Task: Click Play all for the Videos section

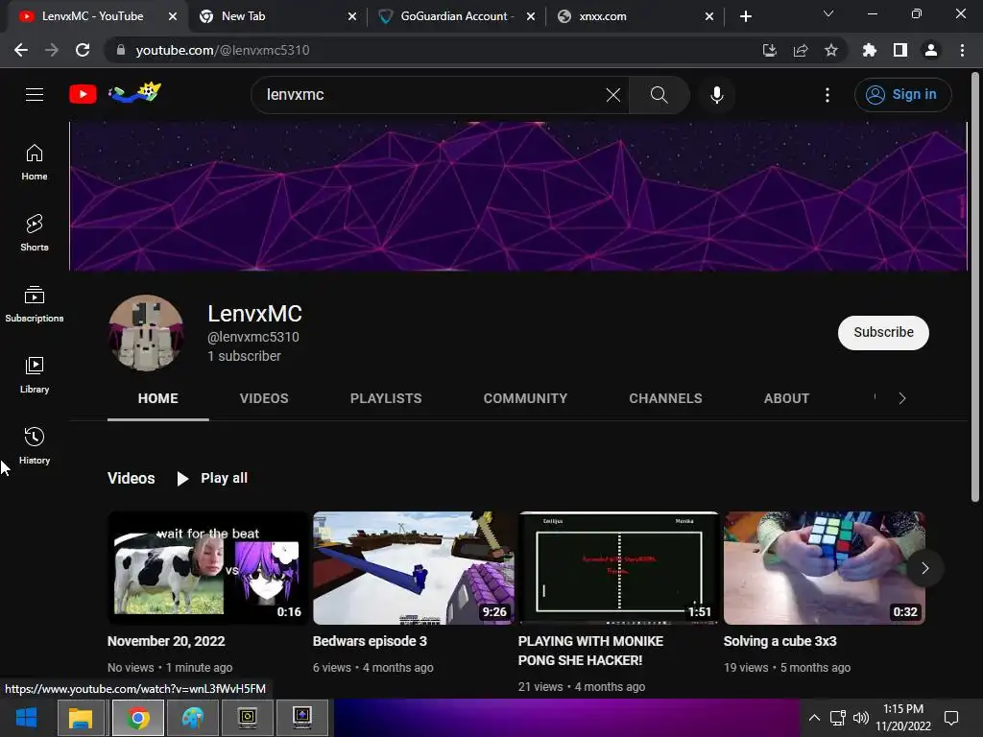Action: 212,478
